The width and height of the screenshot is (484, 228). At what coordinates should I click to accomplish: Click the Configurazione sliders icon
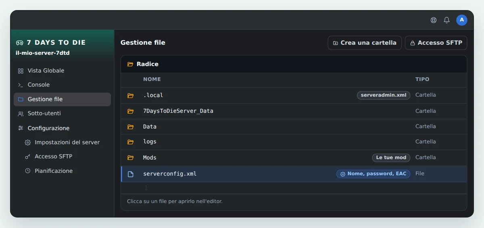21,128
